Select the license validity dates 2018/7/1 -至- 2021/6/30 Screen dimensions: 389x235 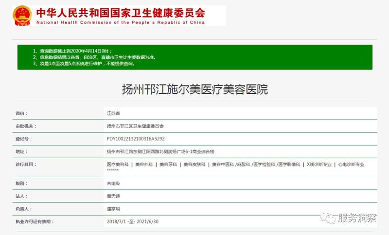tap(138, 222)
